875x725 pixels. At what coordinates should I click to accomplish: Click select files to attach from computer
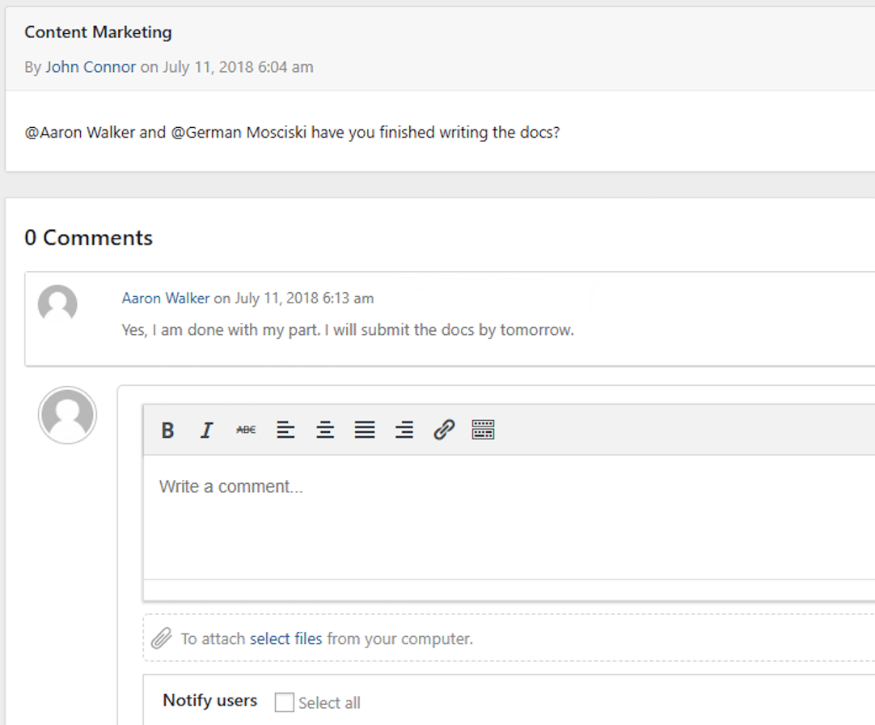(x=285, y=638)
